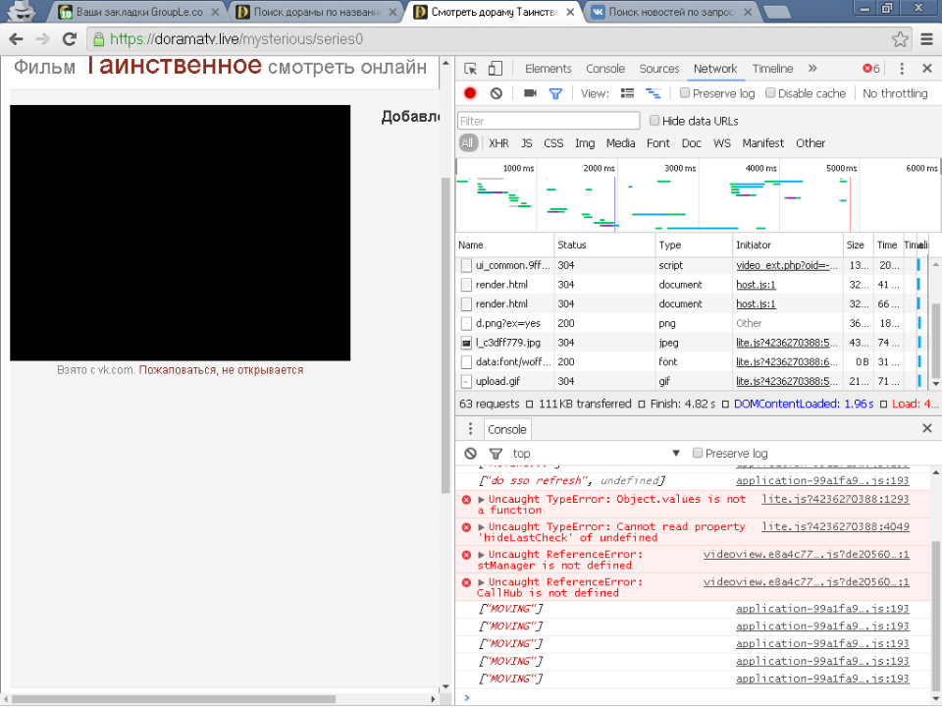Open the Timeline tab
The width and height of the screenshot is (942, 707).
[x=772, y=69]
